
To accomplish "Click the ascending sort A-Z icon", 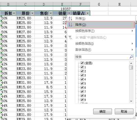I will (70, 18).
